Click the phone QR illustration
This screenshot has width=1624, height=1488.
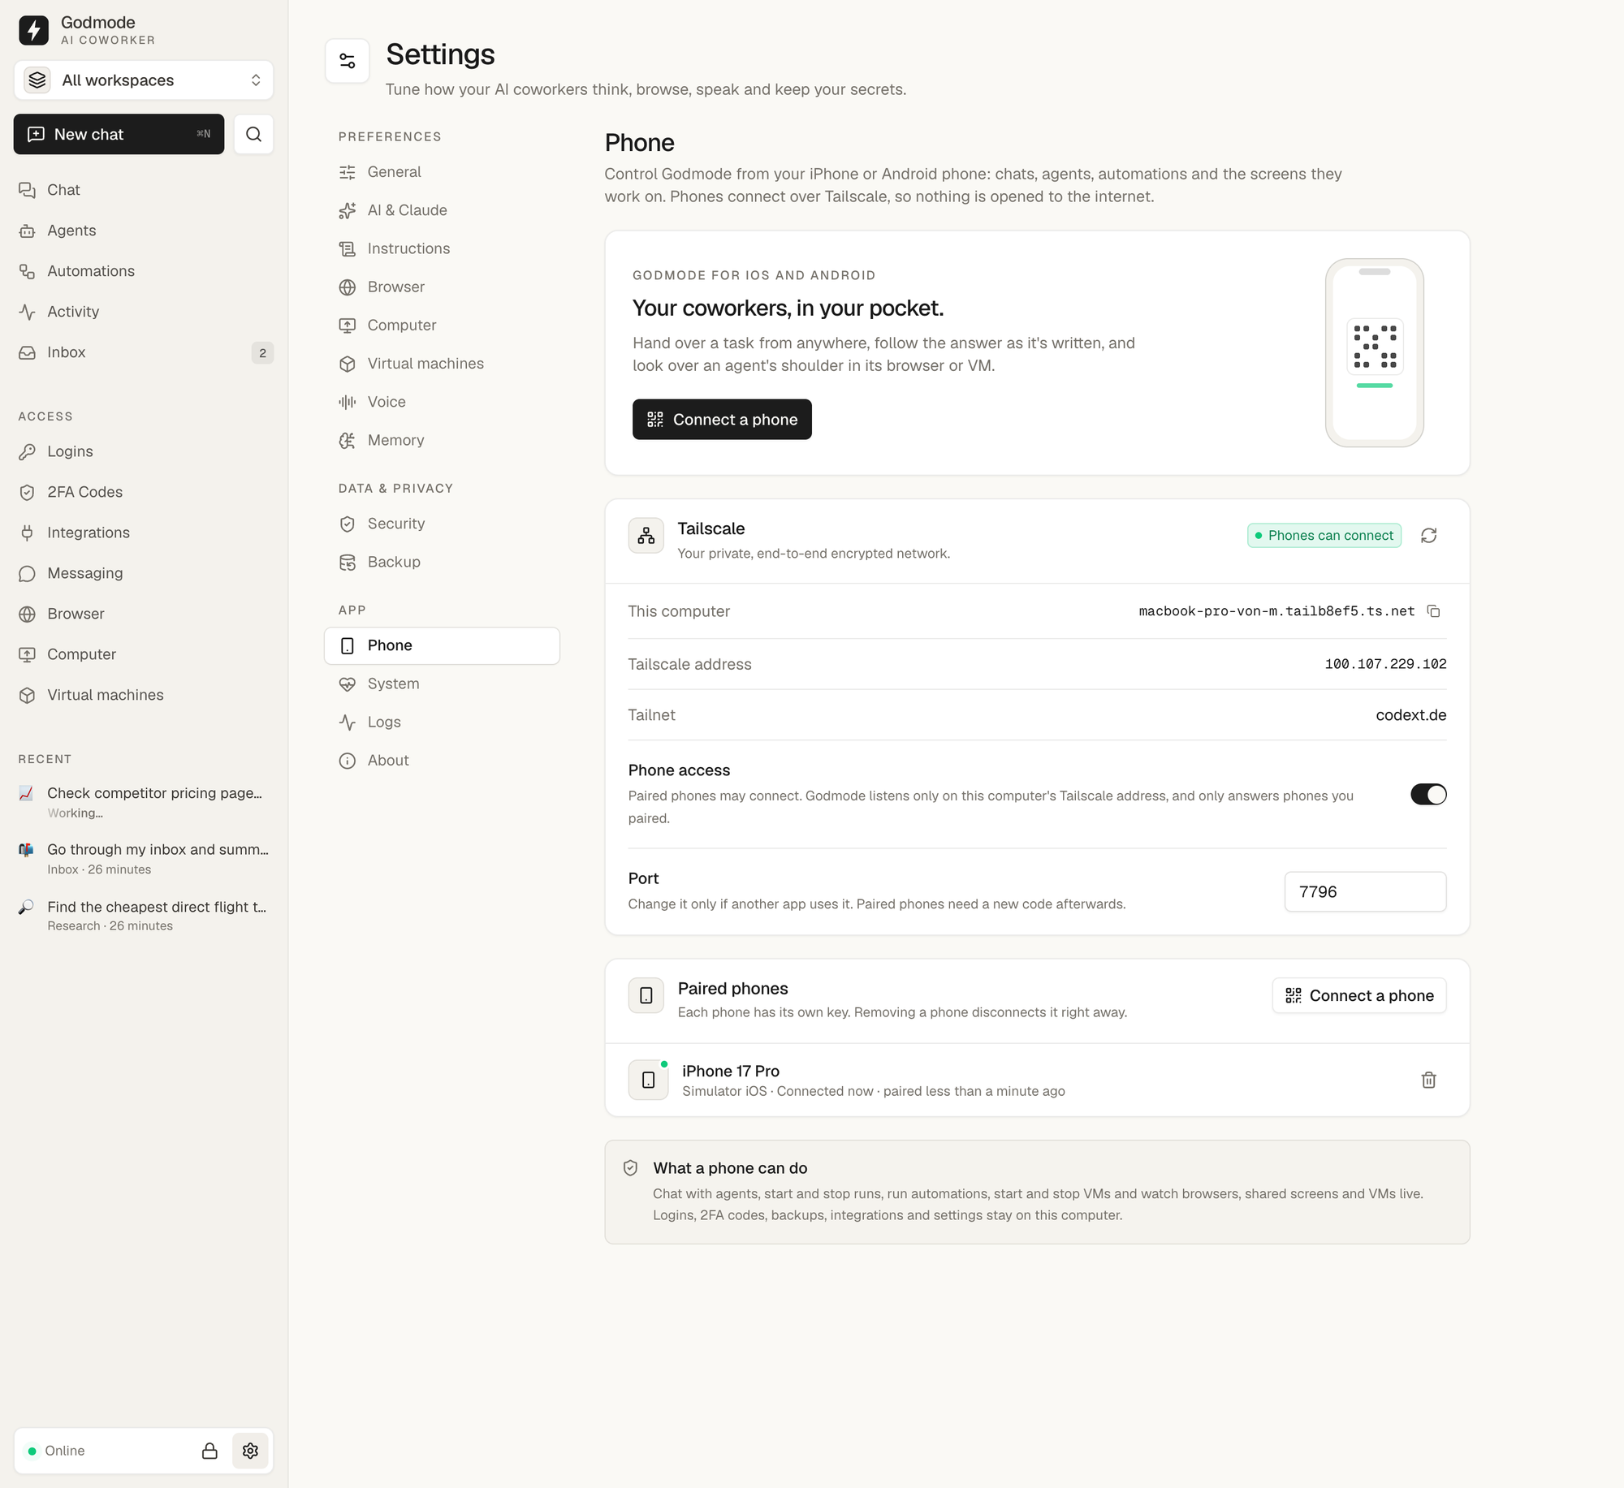[x=1374, y=352]
